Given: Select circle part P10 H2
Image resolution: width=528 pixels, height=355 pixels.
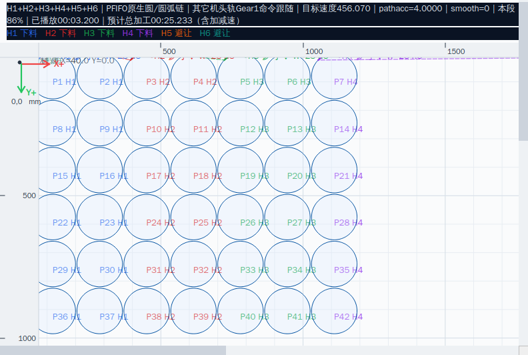Looking at the screenshot, I should (x=147, y=123).
